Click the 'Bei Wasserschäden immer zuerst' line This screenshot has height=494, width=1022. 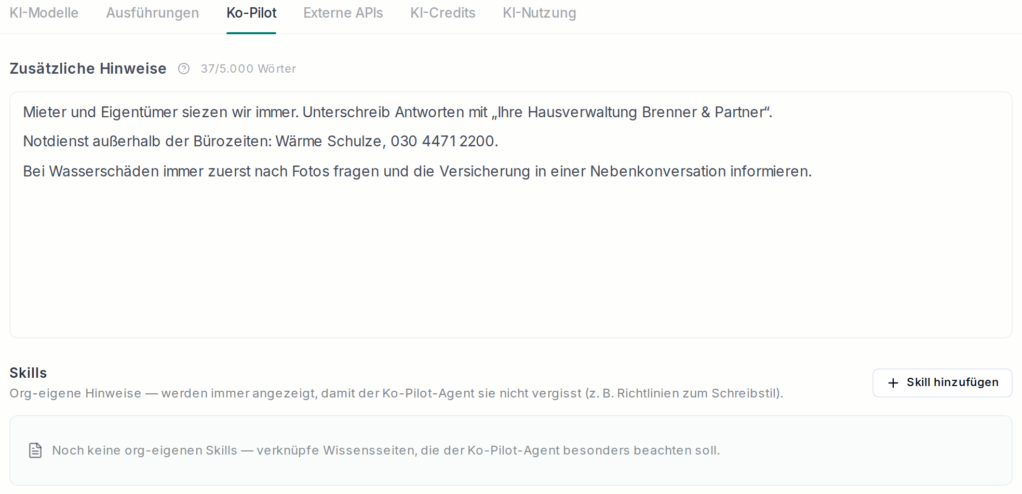click(x=418, y=171)
